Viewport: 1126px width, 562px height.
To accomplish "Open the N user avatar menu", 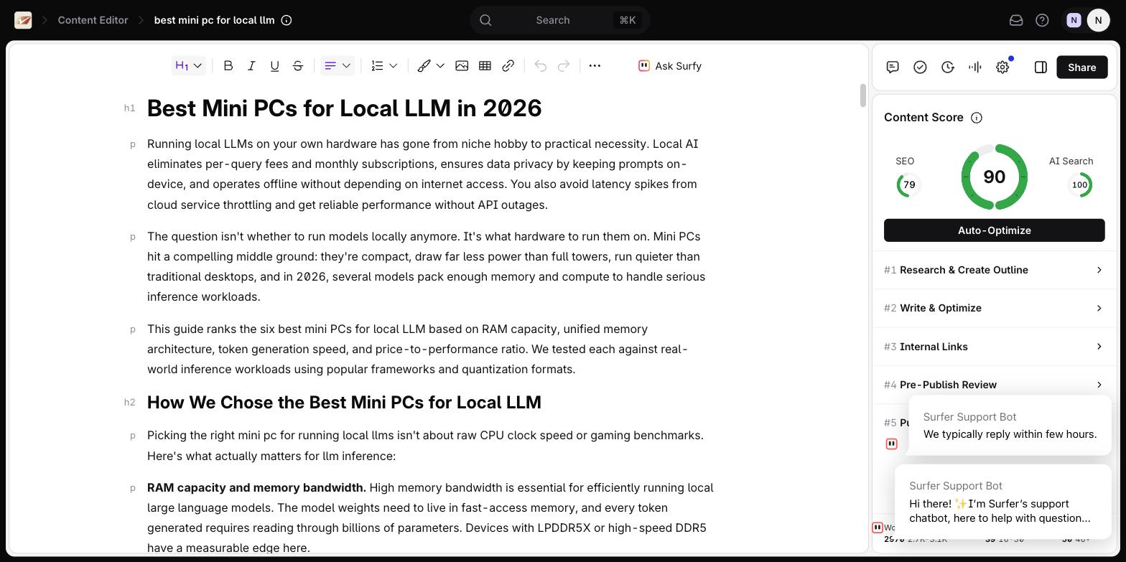I will [1098, 20].
